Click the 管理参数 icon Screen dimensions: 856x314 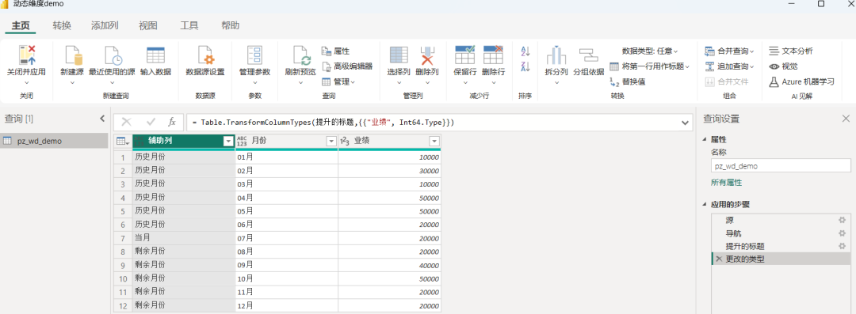pos(255,55)
